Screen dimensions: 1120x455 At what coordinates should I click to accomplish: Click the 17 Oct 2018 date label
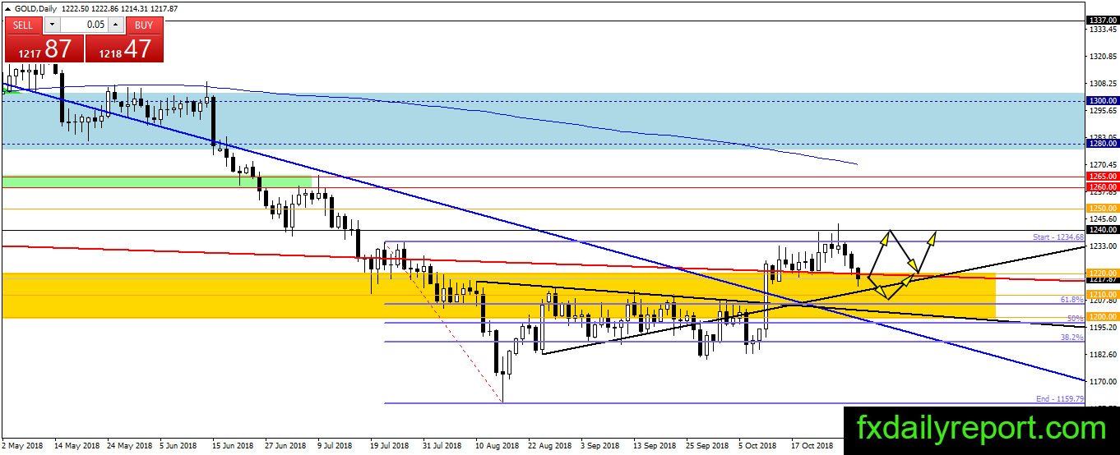point(812,445)
